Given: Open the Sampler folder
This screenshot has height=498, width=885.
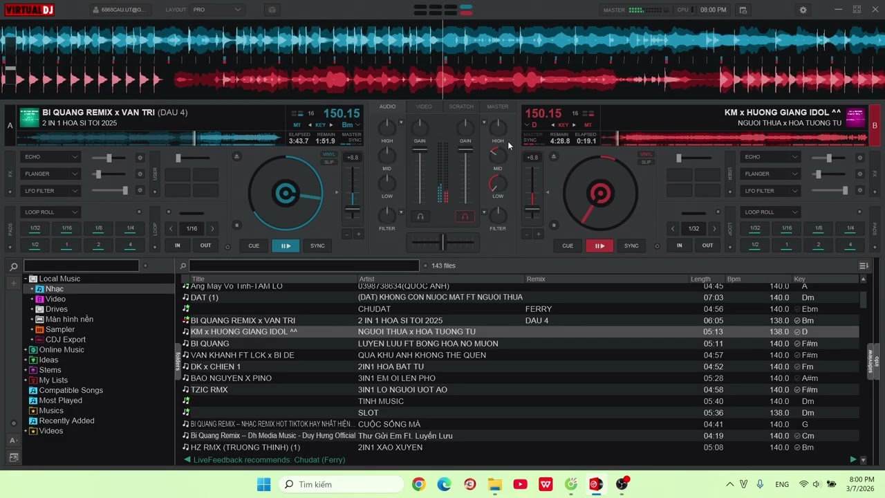Looking at the screenshot, I should click(x=60, y=329).
